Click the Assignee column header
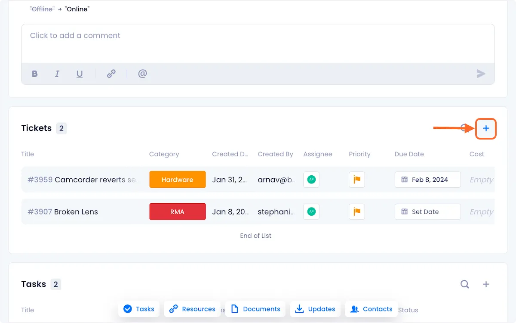The width and height of the screenshot is (516, 323). [318, 154]
